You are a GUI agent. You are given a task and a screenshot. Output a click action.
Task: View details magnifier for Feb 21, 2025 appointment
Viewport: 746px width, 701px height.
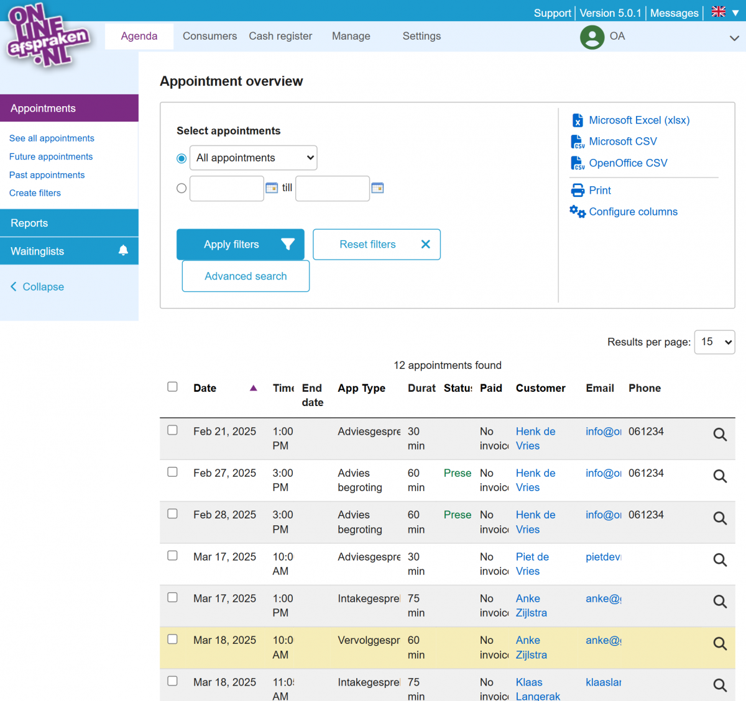click(x=720, y=435)
